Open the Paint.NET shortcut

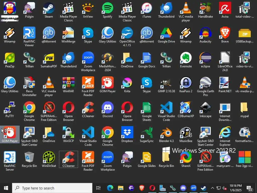click(x=225, y=85)
